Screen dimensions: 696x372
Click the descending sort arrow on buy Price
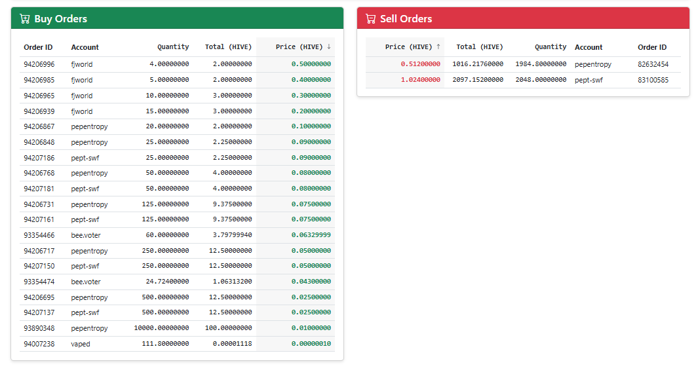329,46
